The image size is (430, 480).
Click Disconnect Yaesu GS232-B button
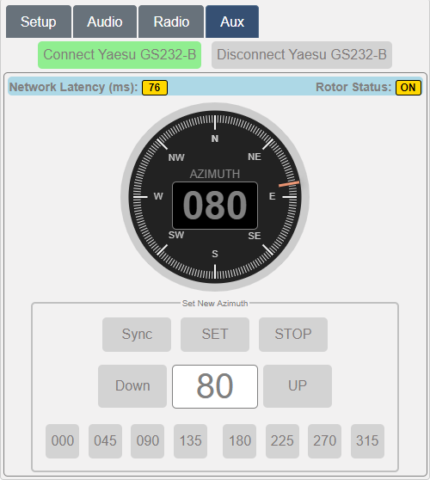pos(302,55)
